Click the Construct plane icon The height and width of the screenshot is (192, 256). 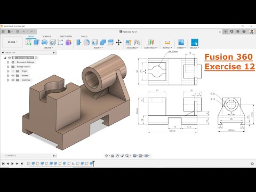click(150, 42)
